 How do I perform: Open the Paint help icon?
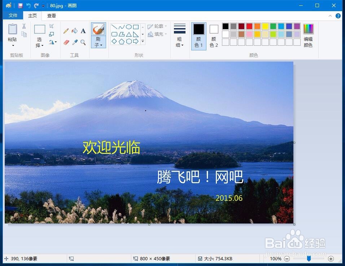[x=338, y=16]
